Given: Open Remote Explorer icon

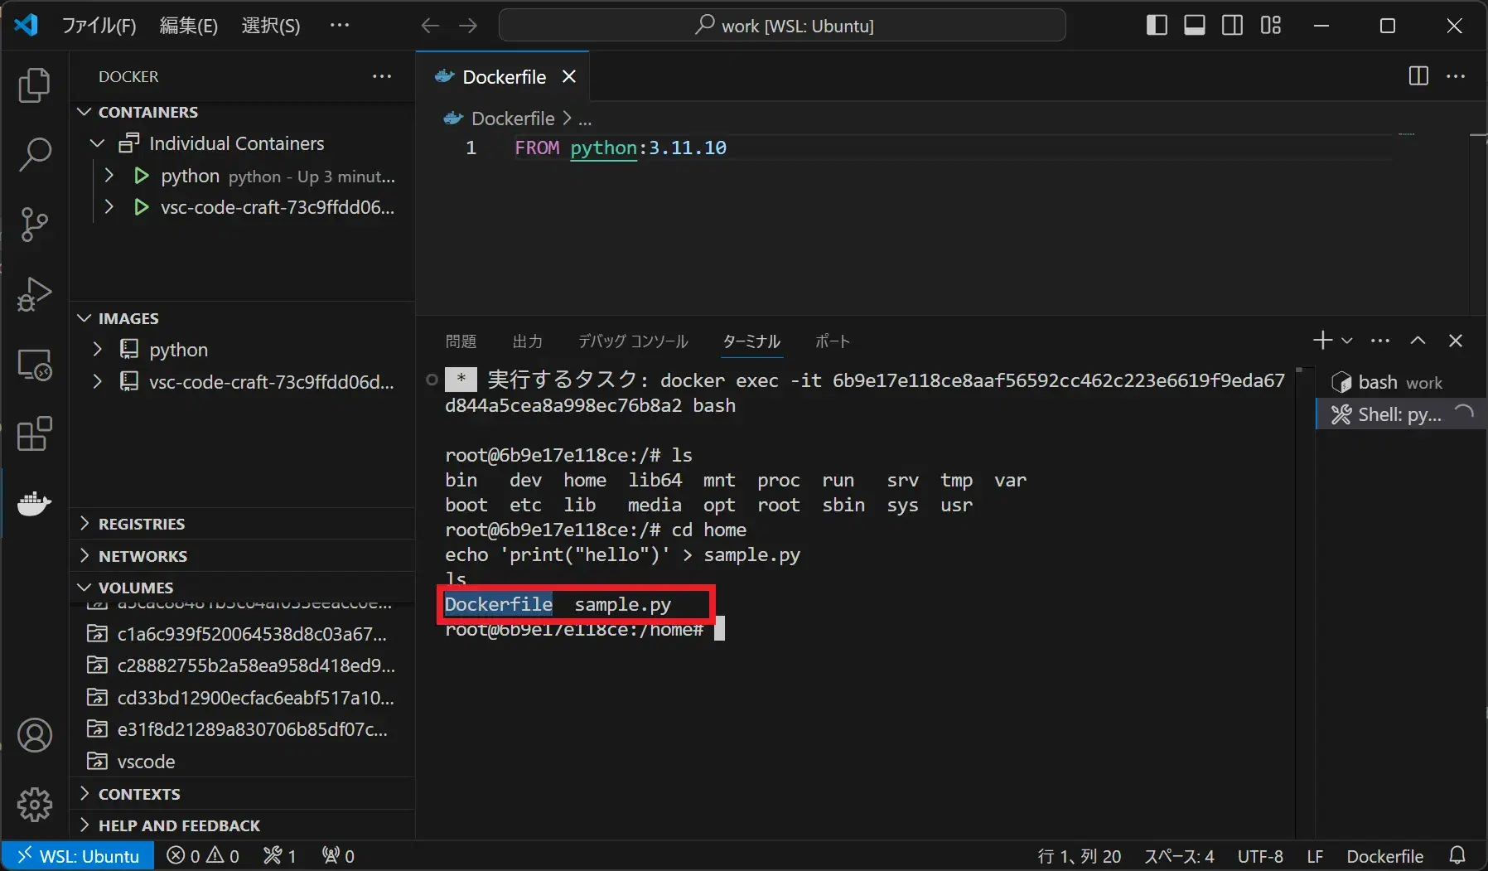Looking at the screenshot, I should (x=34, y=365).
